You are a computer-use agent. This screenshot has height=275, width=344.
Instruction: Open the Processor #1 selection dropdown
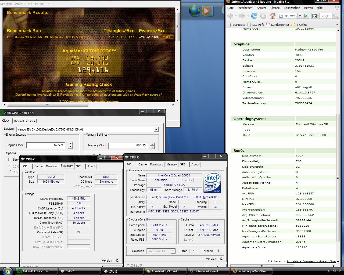(x=173, y=251)
